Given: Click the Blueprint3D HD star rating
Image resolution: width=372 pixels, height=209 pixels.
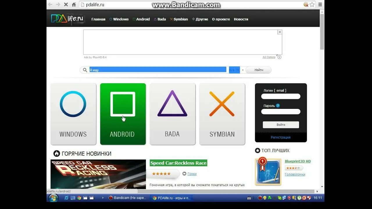Looking at the screenshot, I should [294, 168].
